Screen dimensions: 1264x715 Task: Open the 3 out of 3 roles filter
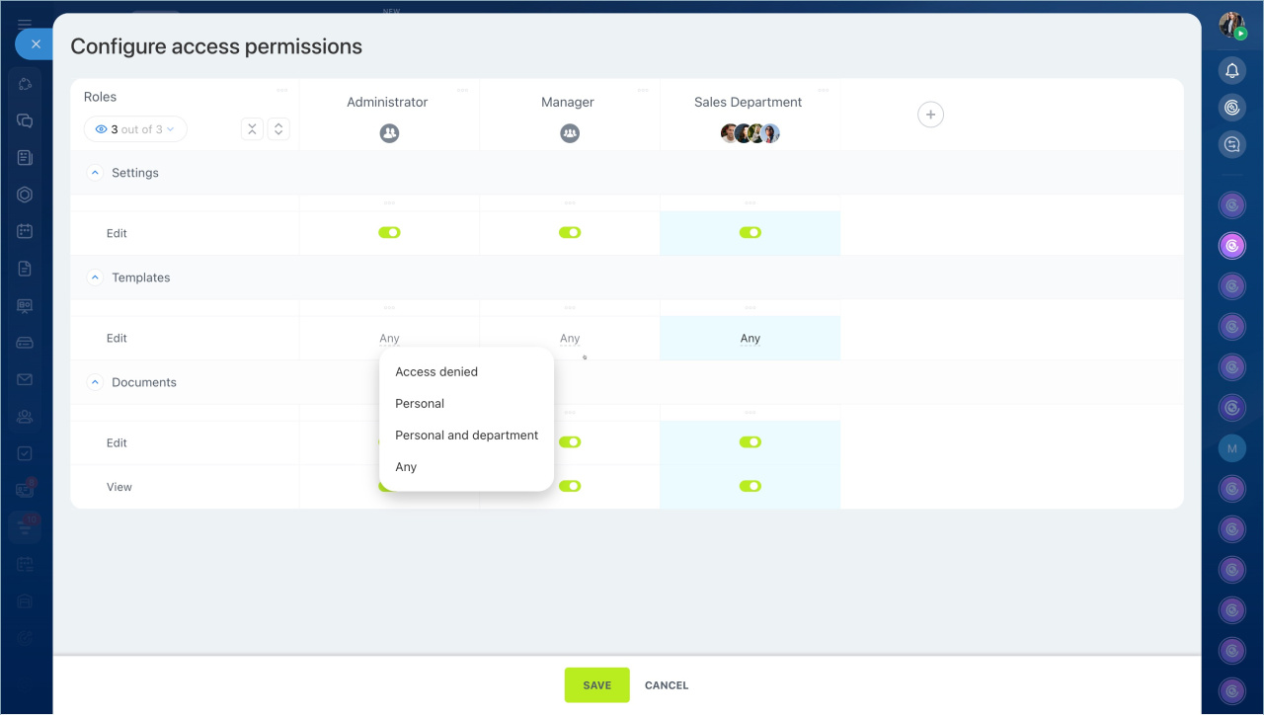click(x=135, y=129)
